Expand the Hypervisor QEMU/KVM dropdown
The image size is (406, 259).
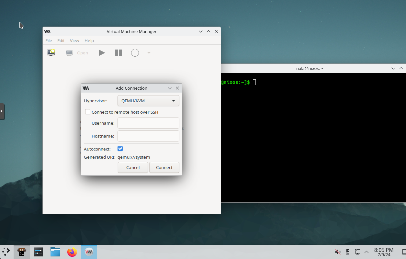coord(148,101)
